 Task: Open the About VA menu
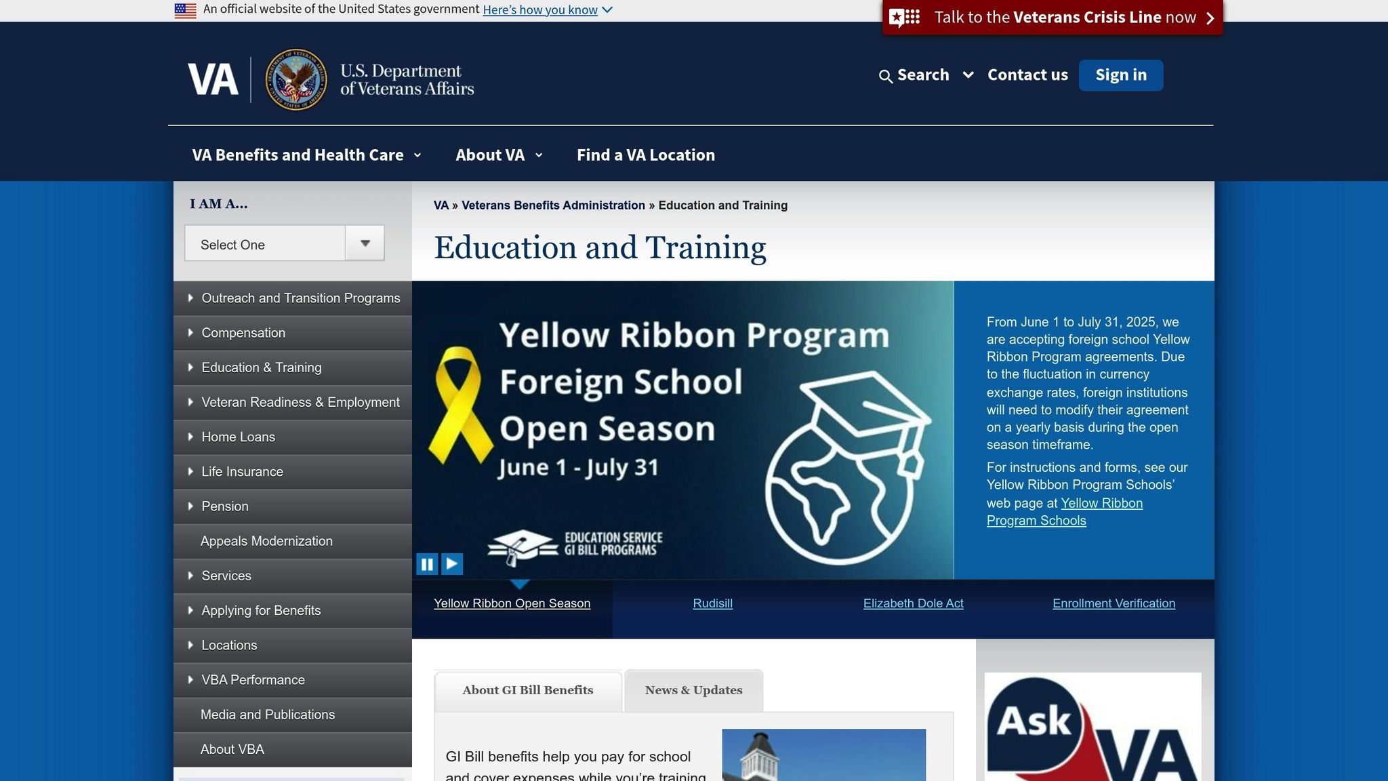click(x=499, y=155)
